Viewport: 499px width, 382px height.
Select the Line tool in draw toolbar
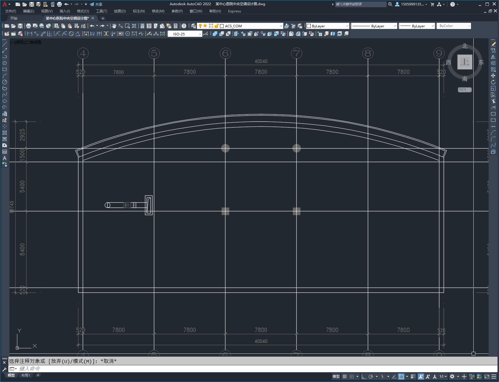(5, 44)
